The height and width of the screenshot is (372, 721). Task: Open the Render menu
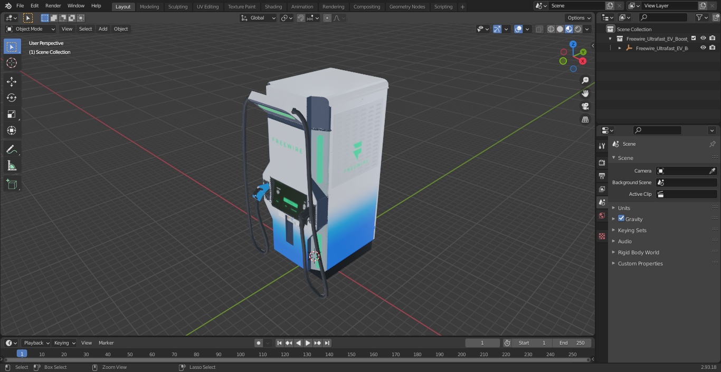tap(53, 6)
